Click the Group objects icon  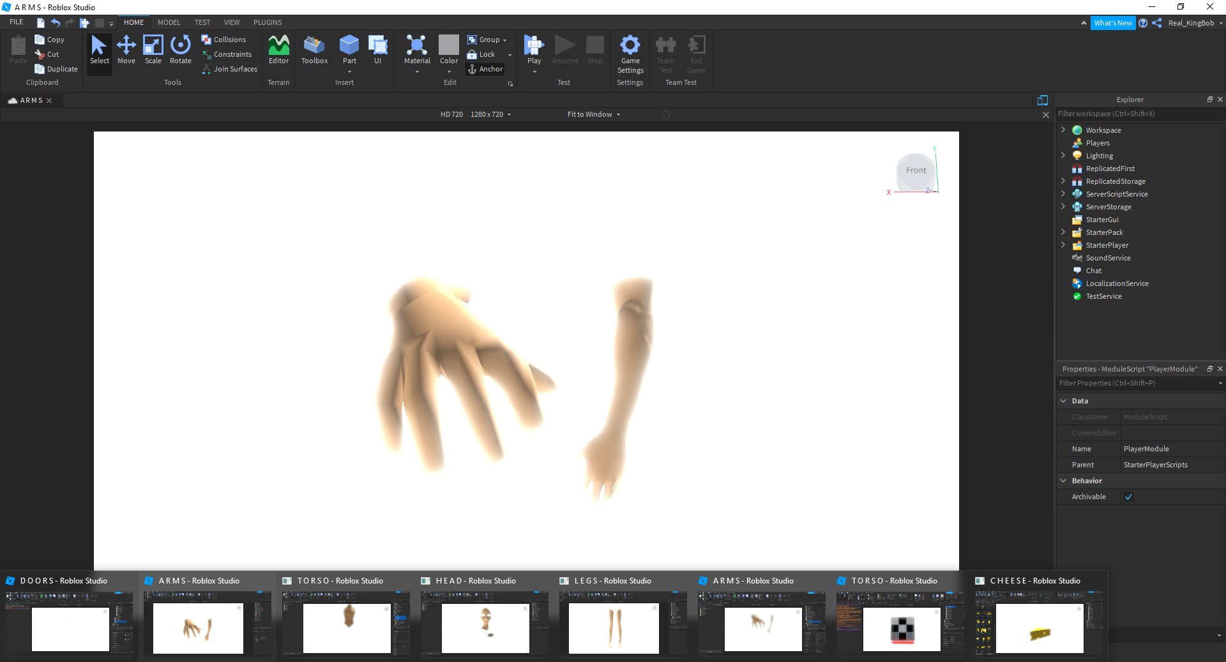(x=472, y=40)
